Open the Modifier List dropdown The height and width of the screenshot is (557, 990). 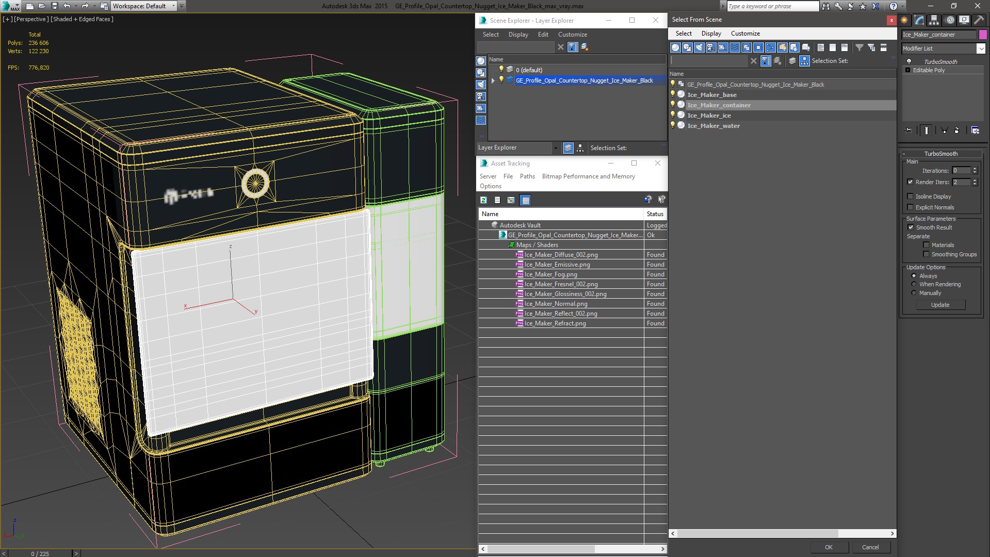(981, 48)
